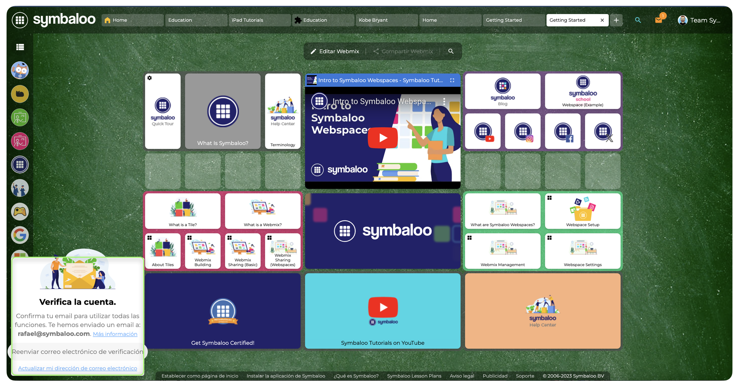The height and width of the screenshot is (387, 739).
Task: Open Symbaloo X (Twitter) social tile
Action: pos(603,131)
